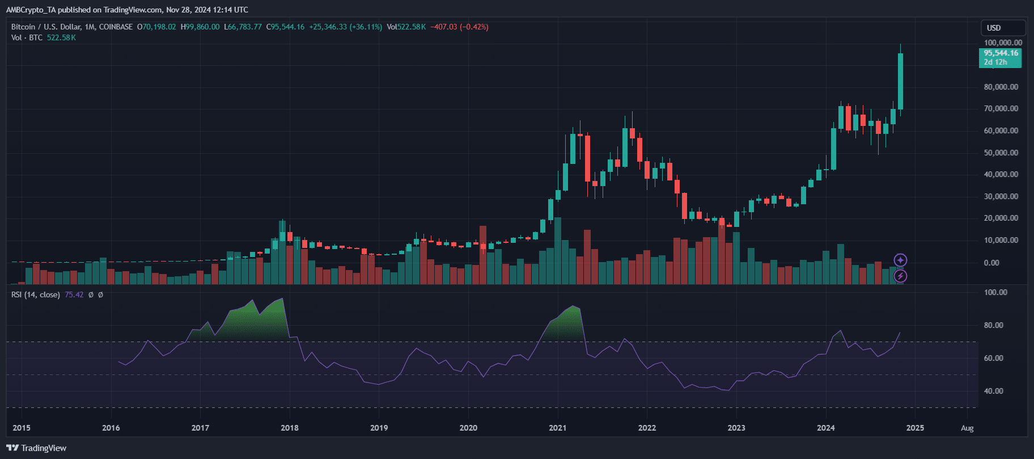Click the latest tall green monthly candle
This screenshot has width=1034, height=459.
(x=900, y=81)
